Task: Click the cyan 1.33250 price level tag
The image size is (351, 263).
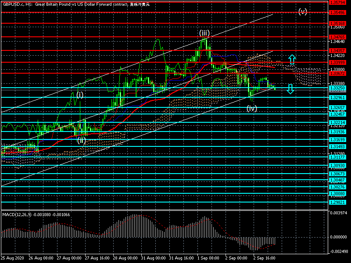Action: [337, 88]
